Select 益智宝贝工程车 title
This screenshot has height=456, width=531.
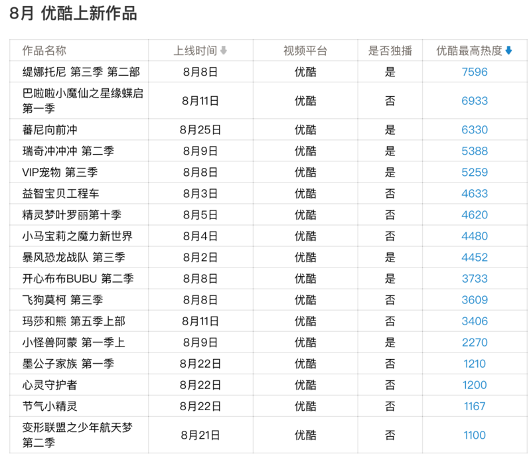coord(60,194)
